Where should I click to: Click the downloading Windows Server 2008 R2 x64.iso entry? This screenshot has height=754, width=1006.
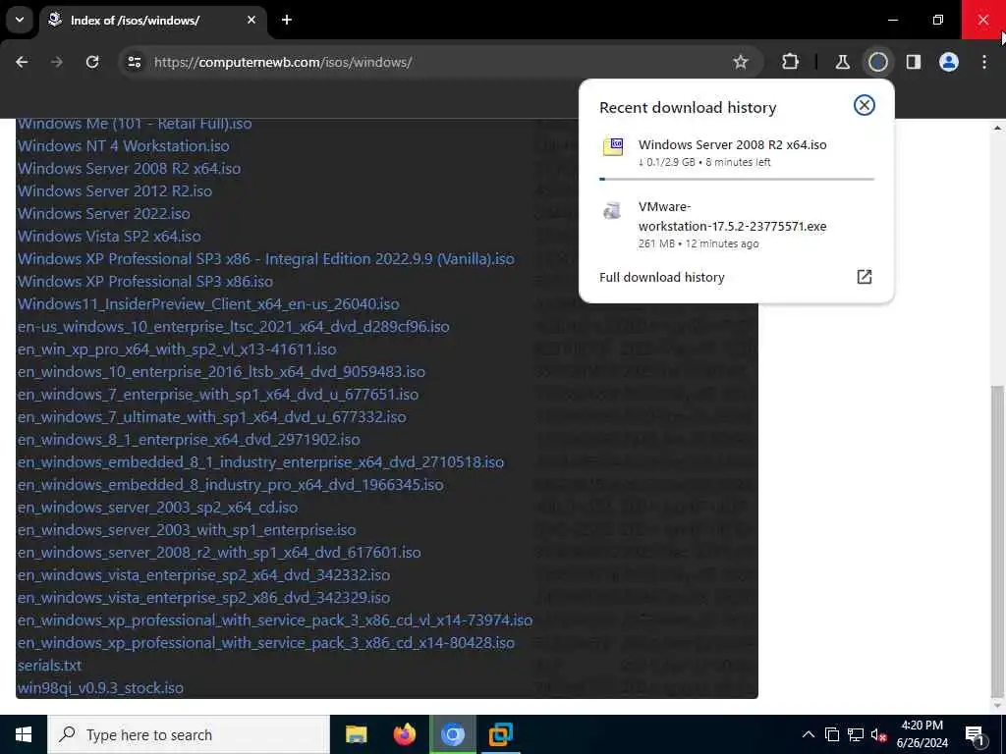pyautogui.click(x=737, y=152)
